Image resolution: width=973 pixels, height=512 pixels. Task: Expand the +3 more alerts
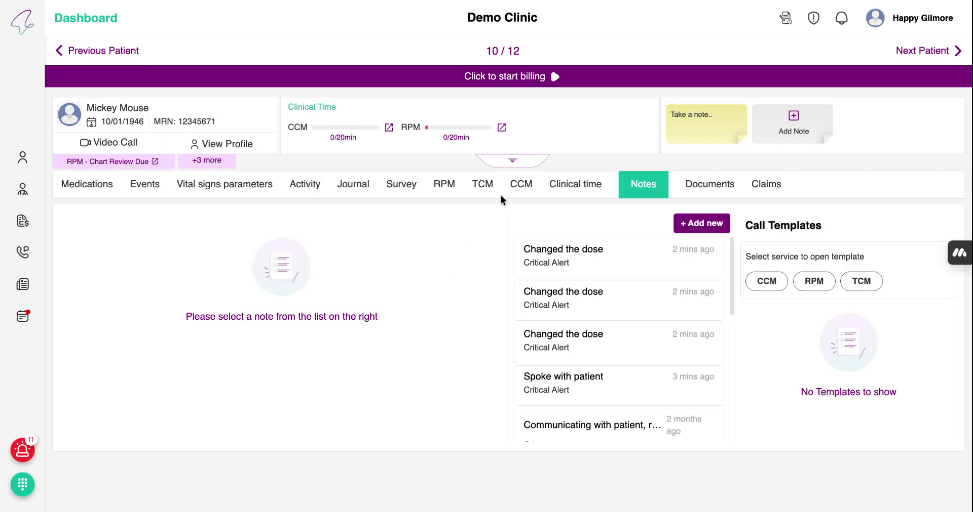pos(207,160)
